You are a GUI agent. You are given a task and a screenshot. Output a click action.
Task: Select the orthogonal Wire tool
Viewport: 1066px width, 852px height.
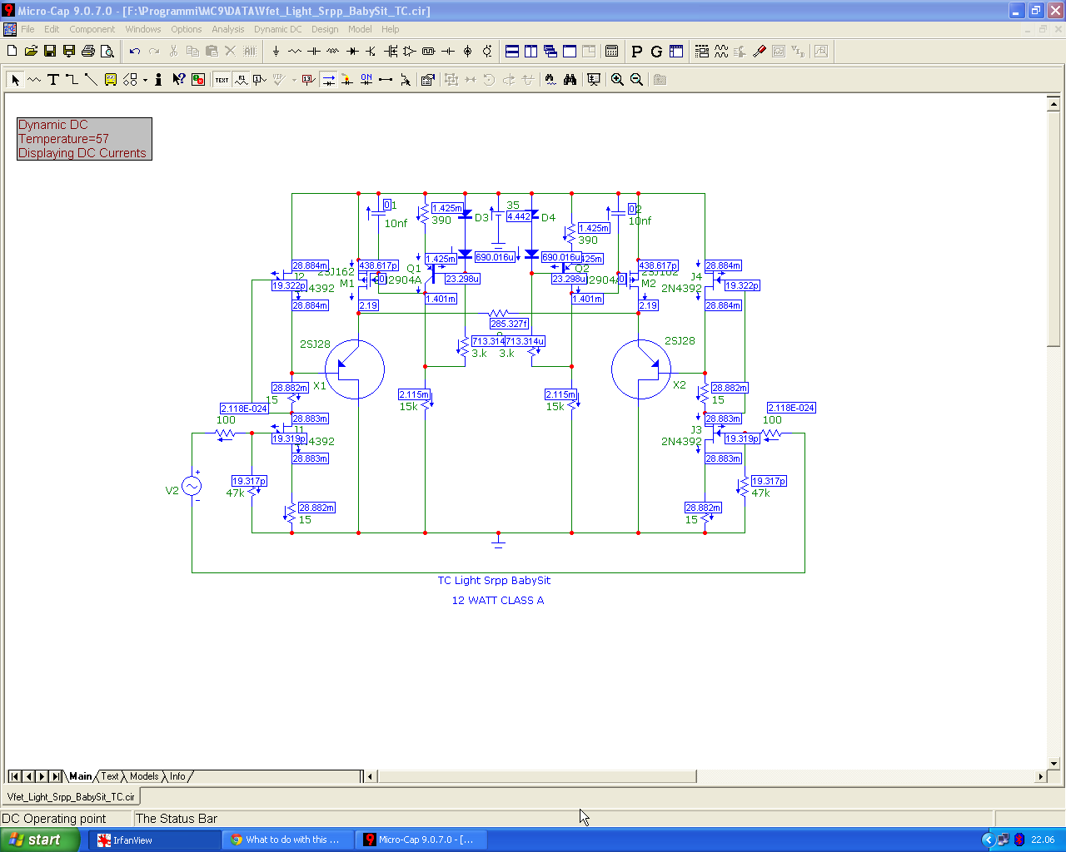72,80
